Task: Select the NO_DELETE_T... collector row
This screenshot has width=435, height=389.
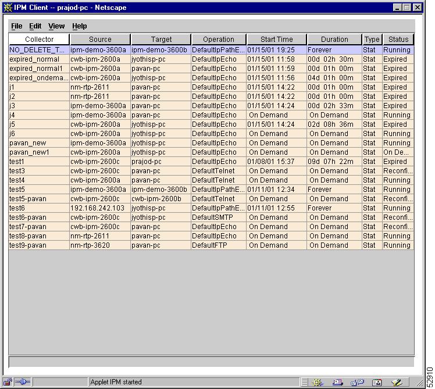Action: click(211, 50)
